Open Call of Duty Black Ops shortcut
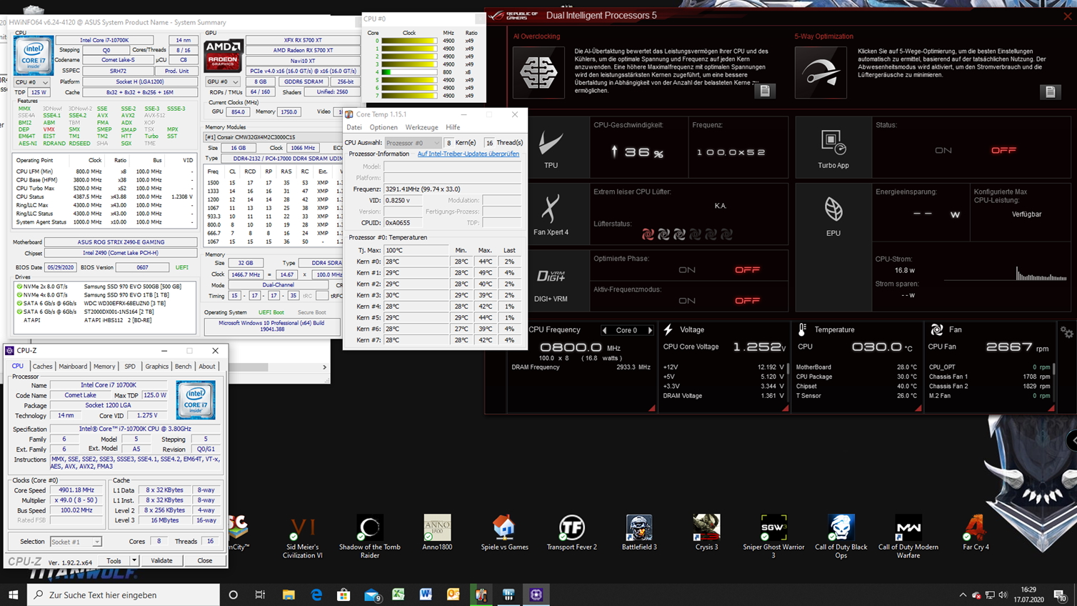This screenshot has height=606, width=1077. tap(841, 537)
